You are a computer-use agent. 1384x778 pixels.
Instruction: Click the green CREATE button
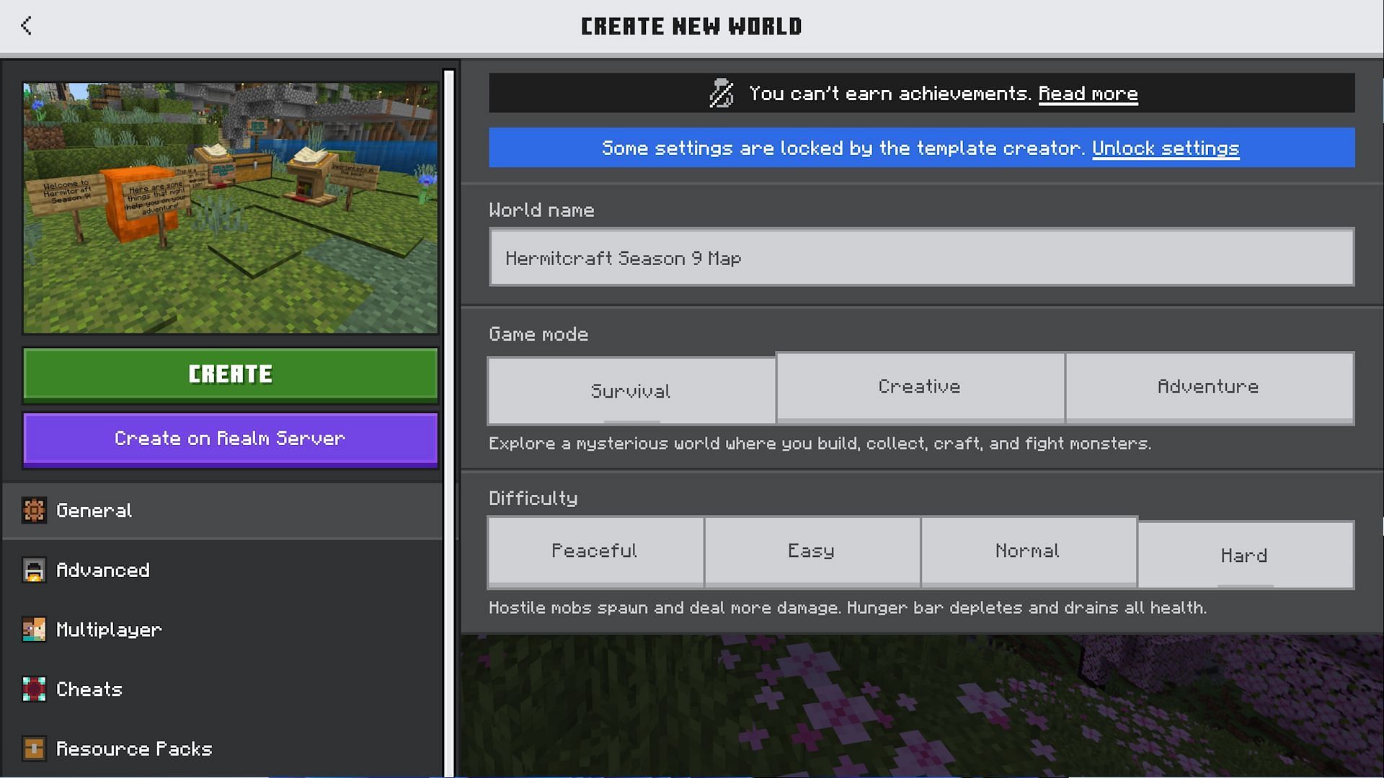click(230, 373)
